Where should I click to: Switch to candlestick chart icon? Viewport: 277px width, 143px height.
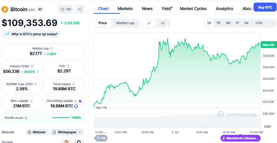click(163, 23)
